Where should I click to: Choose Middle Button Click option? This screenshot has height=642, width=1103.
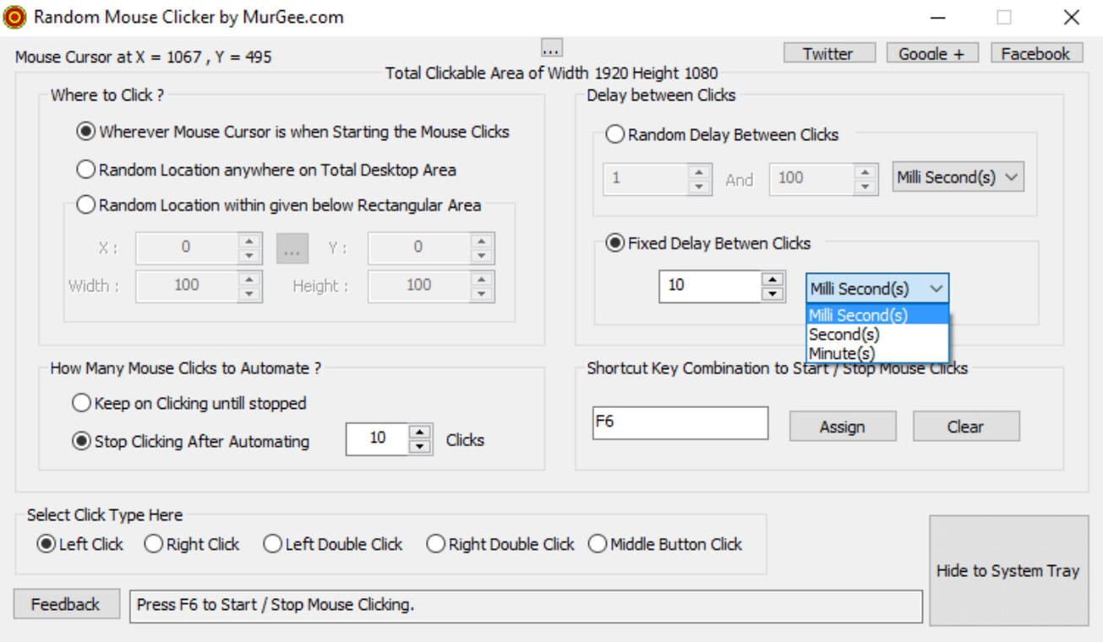598,544
